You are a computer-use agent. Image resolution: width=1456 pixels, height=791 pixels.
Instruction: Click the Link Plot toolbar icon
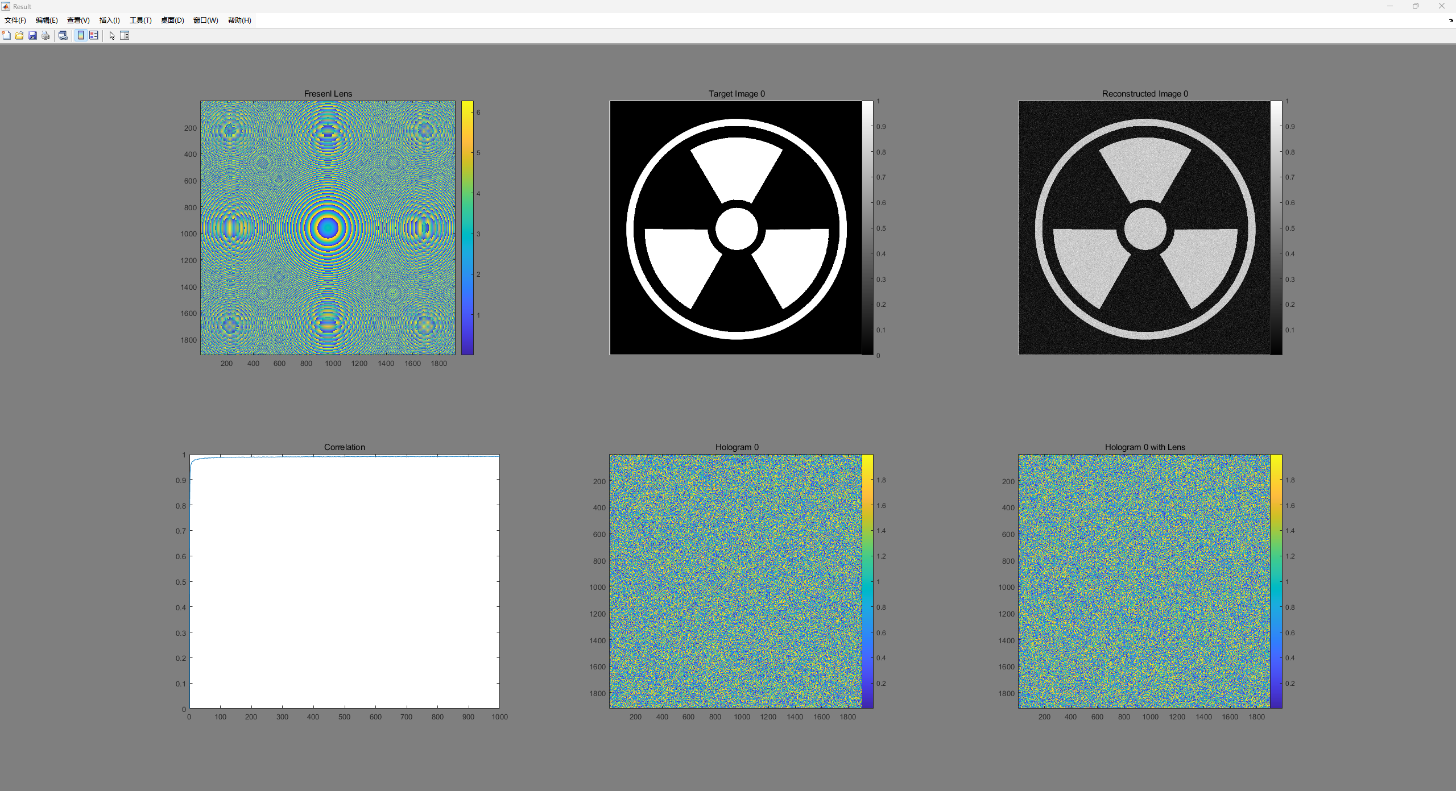click(63, 35)
